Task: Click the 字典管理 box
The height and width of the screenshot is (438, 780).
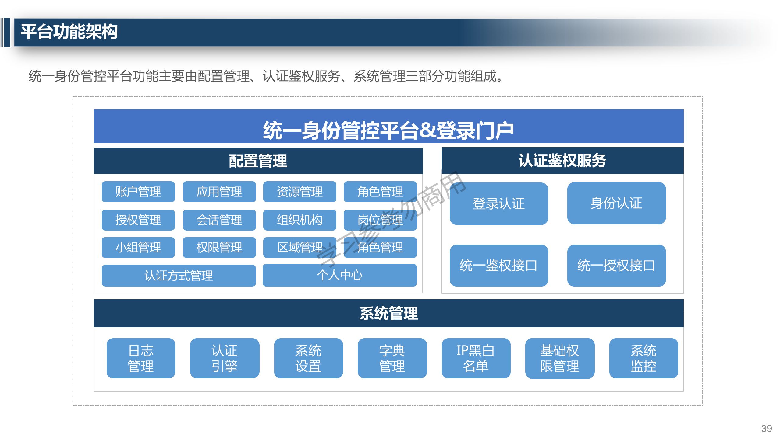Action: tap(392, 358)
